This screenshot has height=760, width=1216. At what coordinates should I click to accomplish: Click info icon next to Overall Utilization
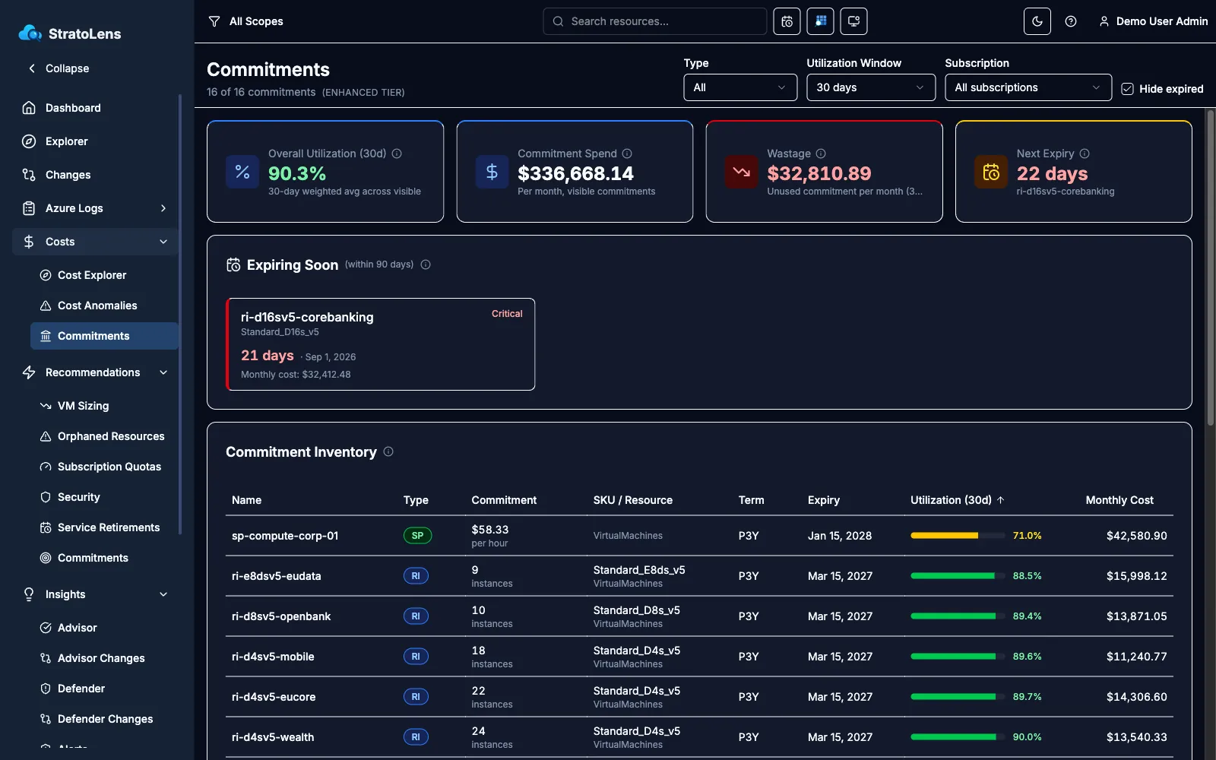click(397, 154)
